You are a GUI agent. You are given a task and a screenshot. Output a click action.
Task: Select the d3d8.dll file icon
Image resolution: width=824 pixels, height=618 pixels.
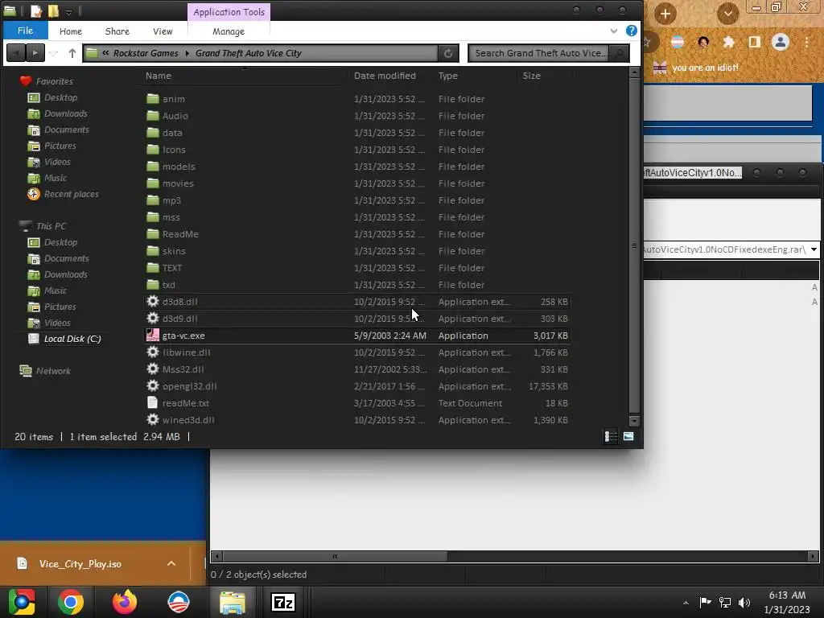152,301
